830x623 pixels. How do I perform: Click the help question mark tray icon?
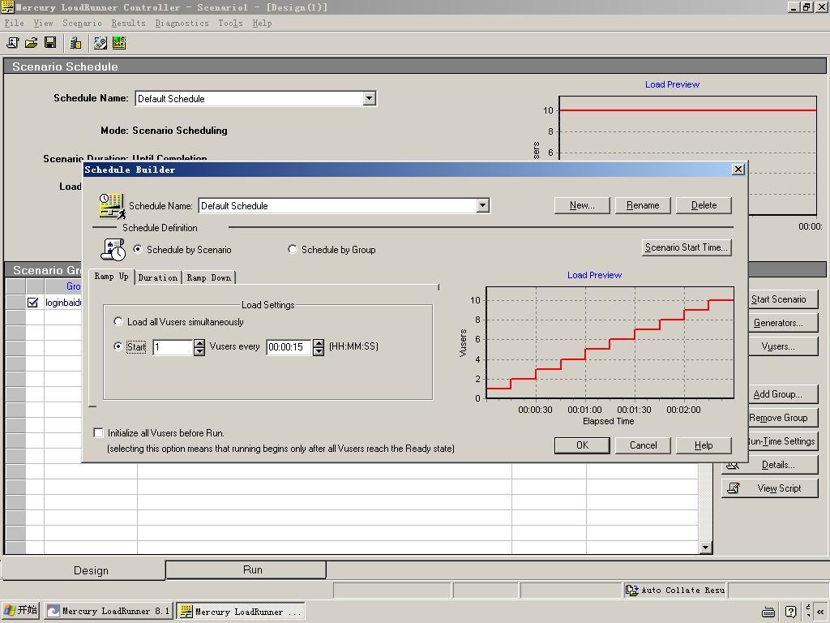coord(790,612)
